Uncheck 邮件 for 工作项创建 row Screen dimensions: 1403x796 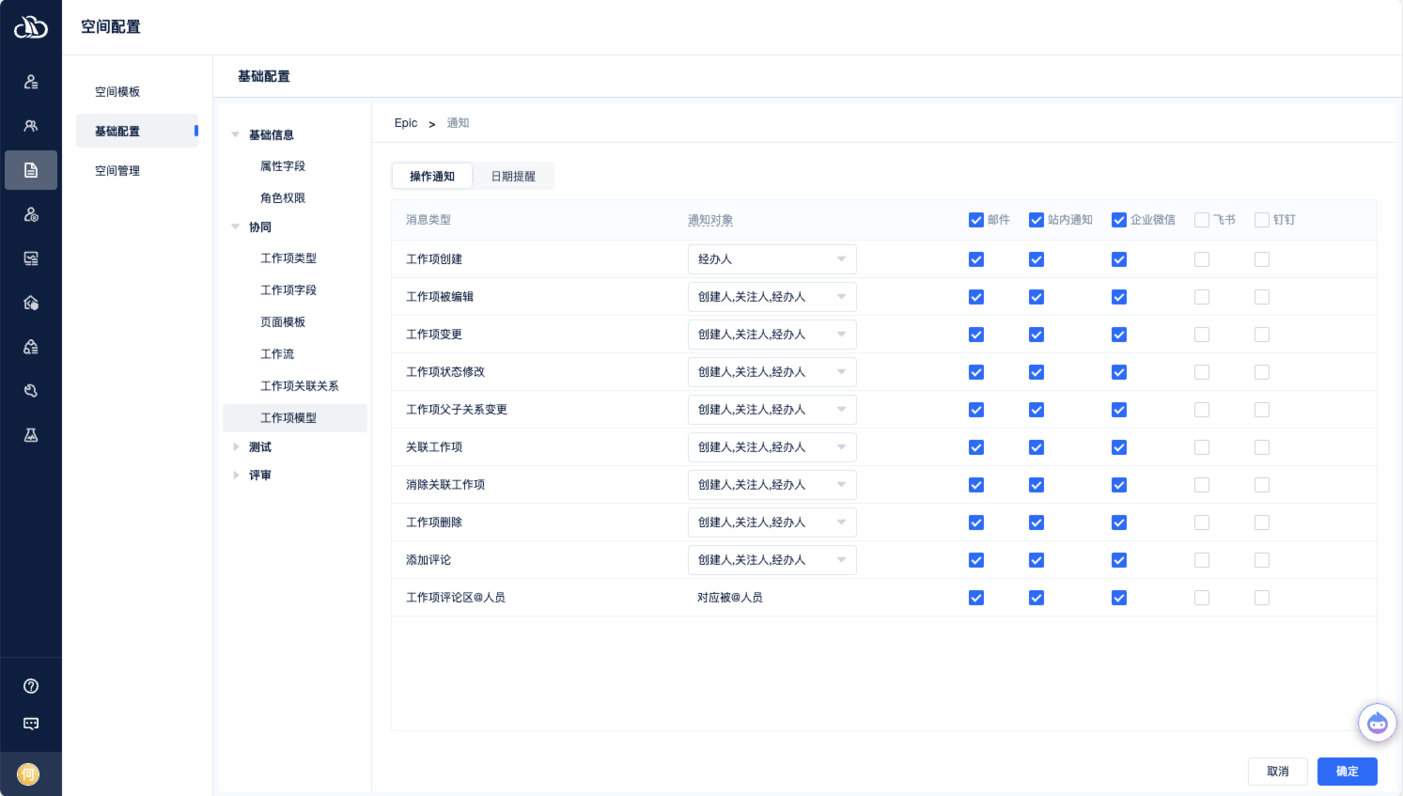(976, 259)
